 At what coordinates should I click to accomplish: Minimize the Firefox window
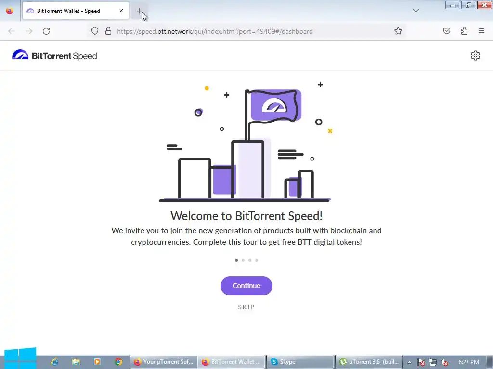pos(453,5)
